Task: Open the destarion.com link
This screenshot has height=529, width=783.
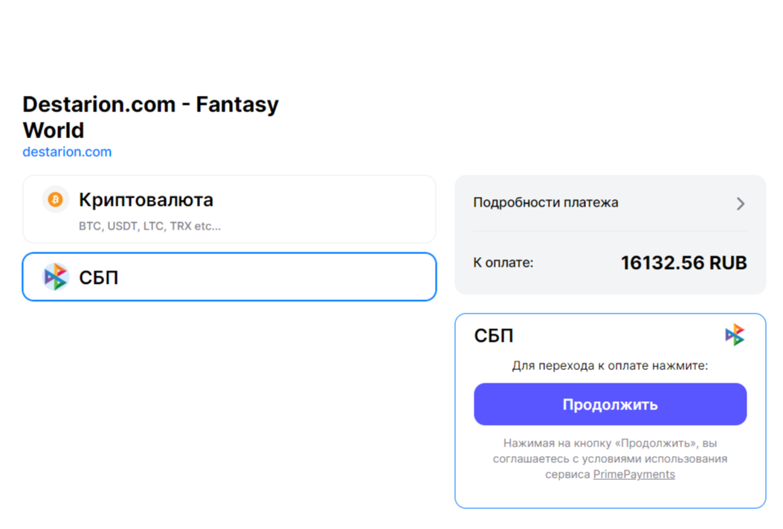Action: click(67, 152)
